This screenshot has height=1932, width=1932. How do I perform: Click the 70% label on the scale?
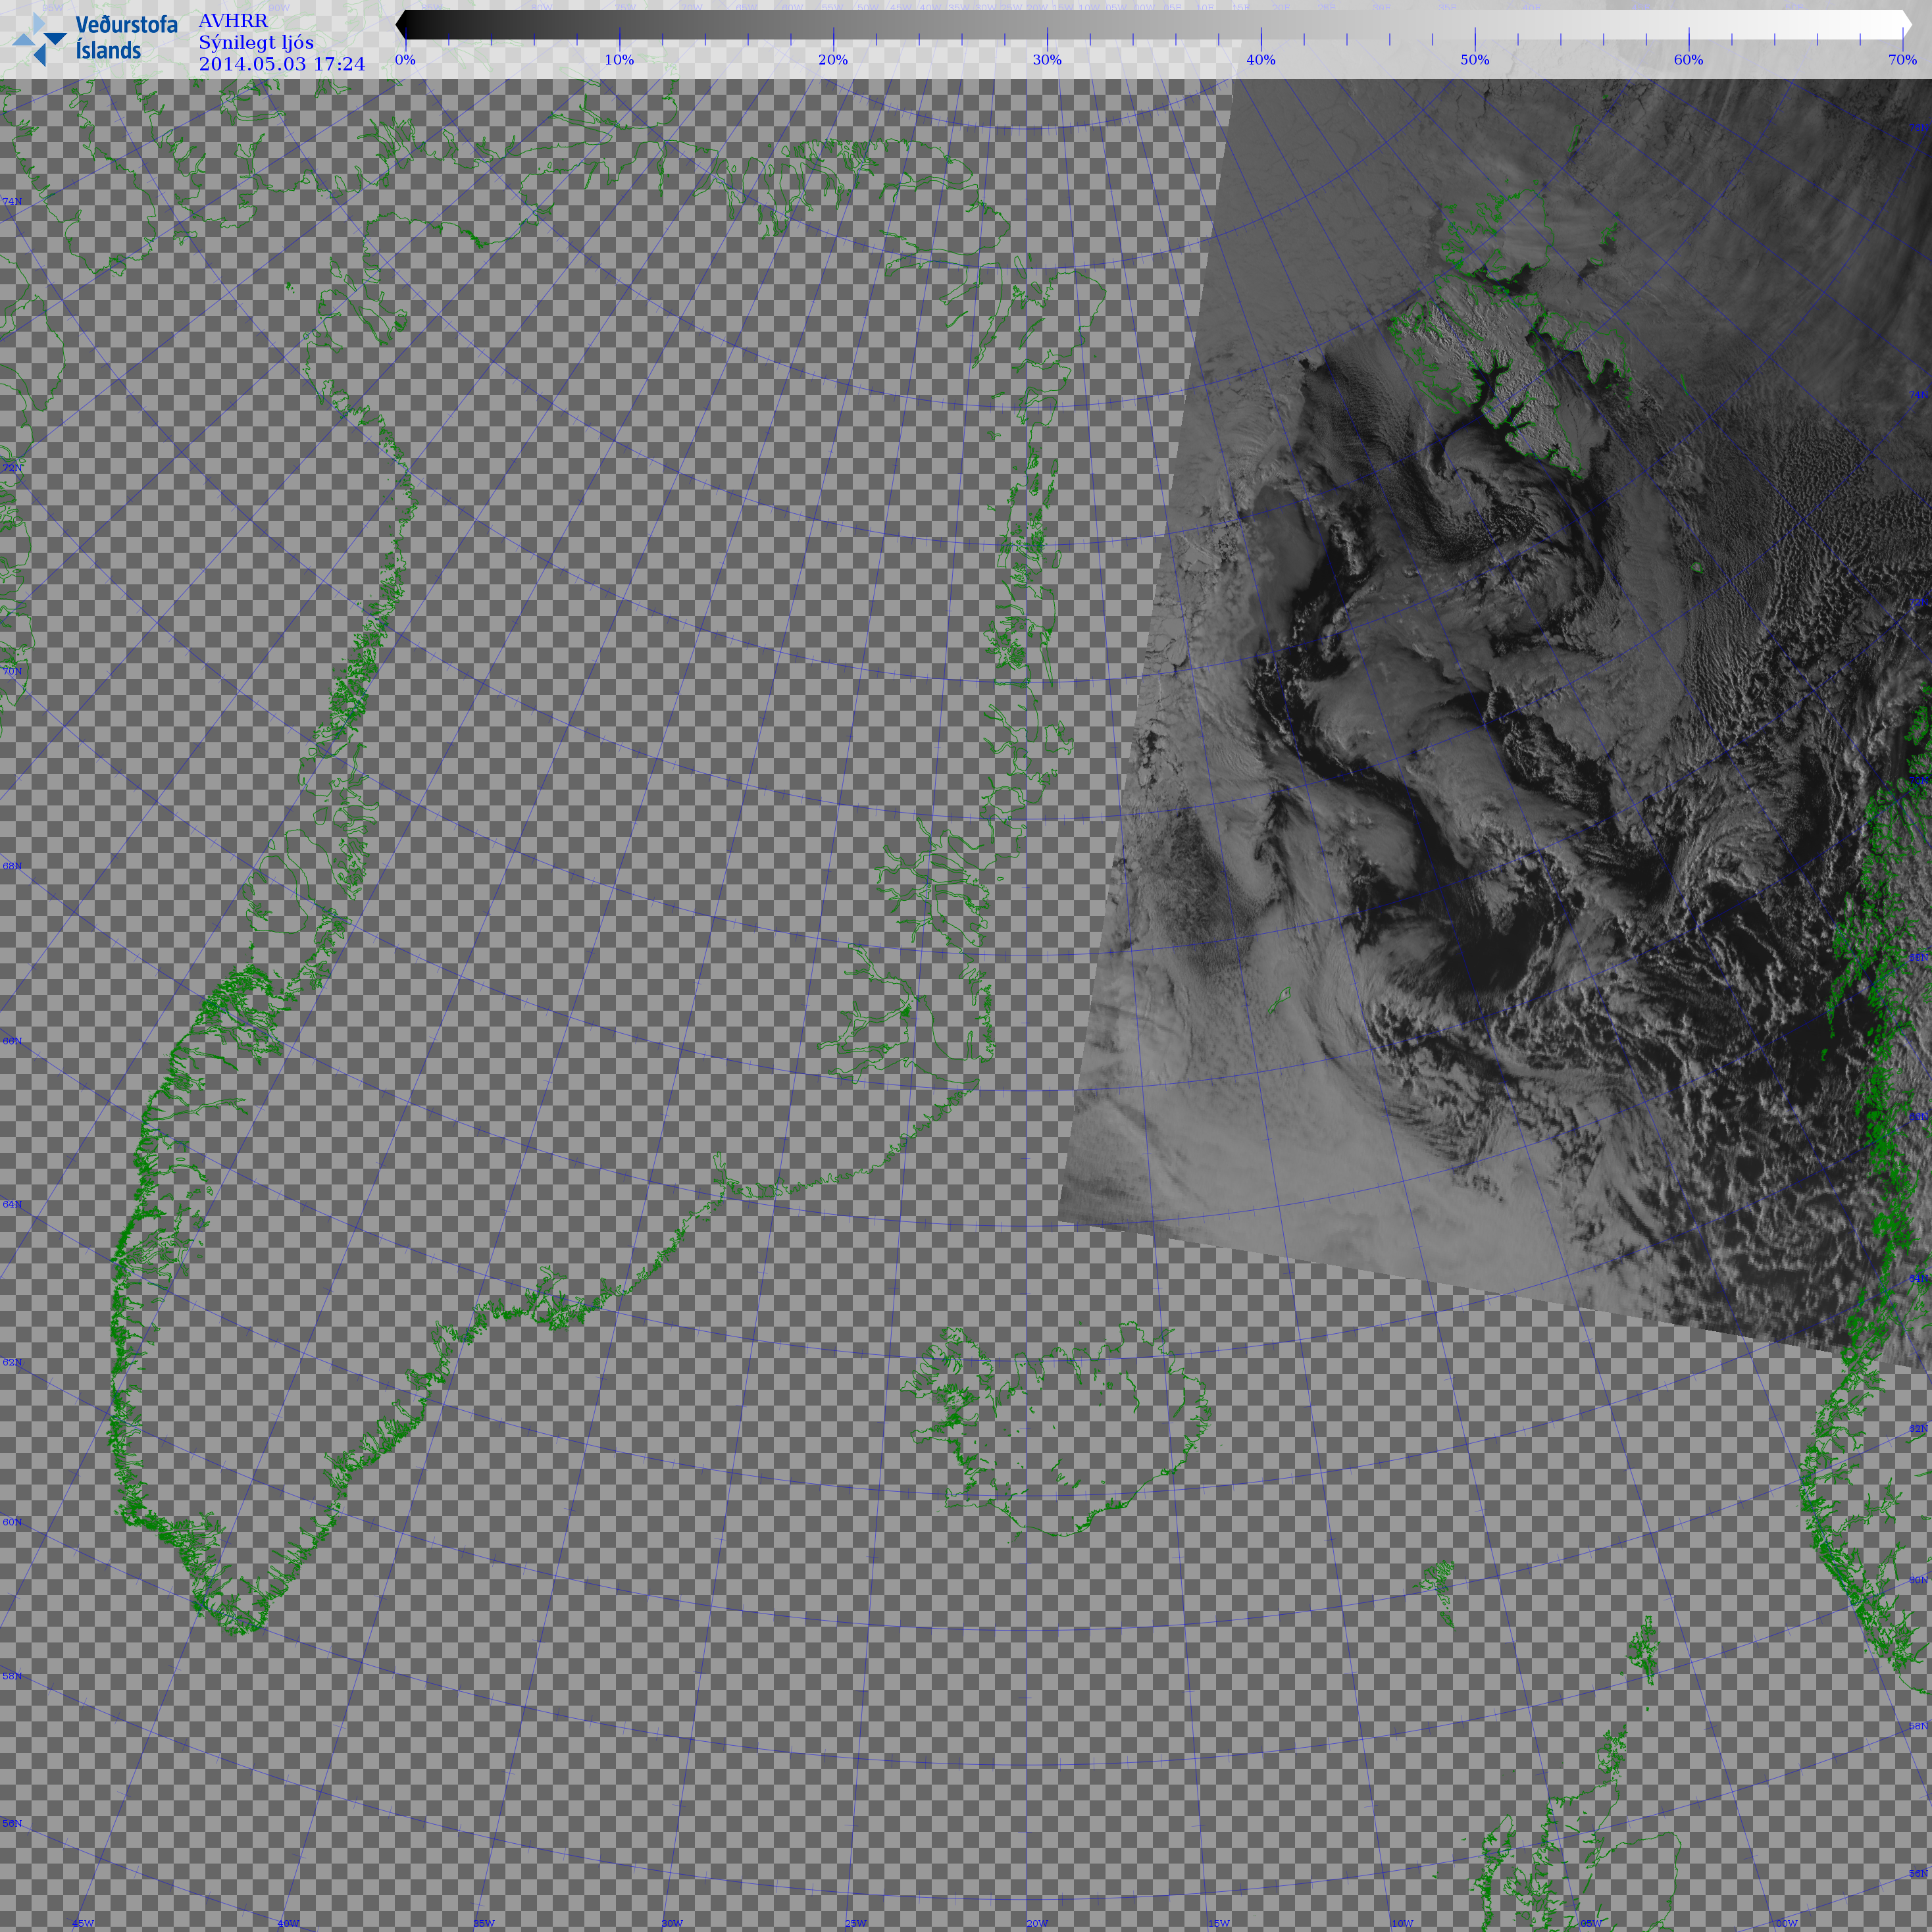pos(1902,60)
